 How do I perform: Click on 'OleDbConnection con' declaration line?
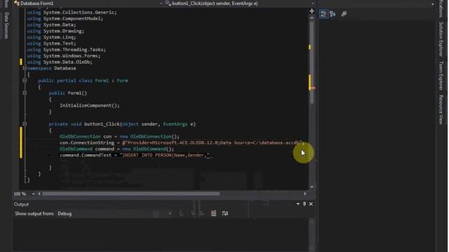119,136
